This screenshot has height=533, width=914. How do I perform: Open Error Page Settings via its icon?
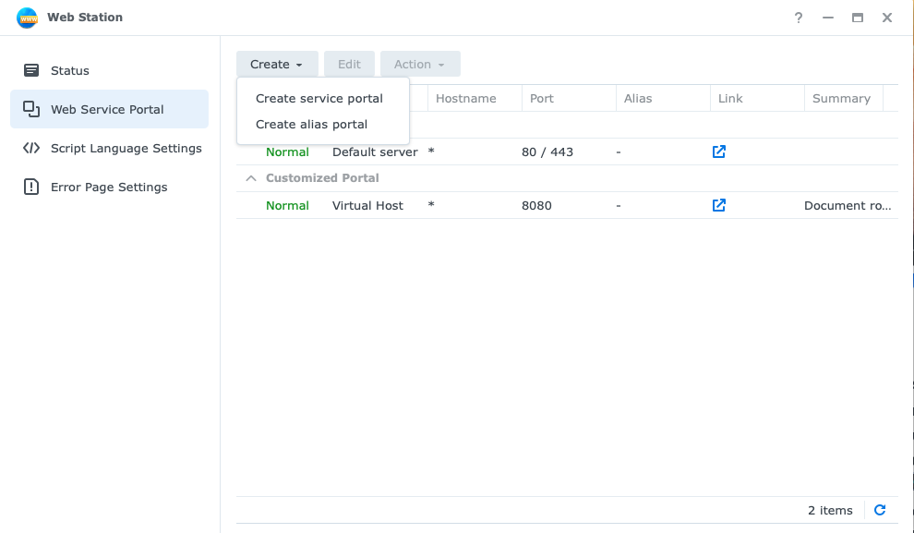pyautogui.click(x=32, y=187)
